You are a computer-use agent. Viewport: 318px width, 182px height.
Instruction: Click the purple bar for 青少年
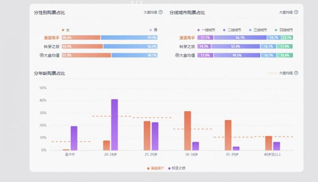(x=74, y=138)
